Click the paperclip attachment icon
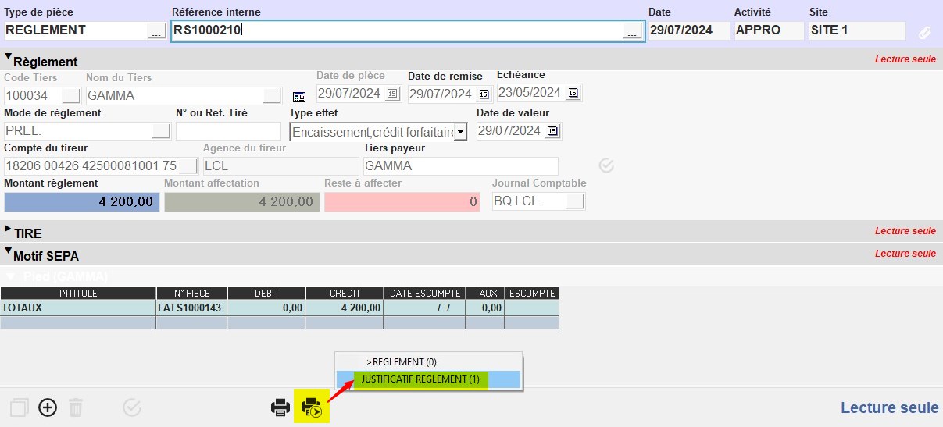The image size is (943, 427). (x=924, y=32)
